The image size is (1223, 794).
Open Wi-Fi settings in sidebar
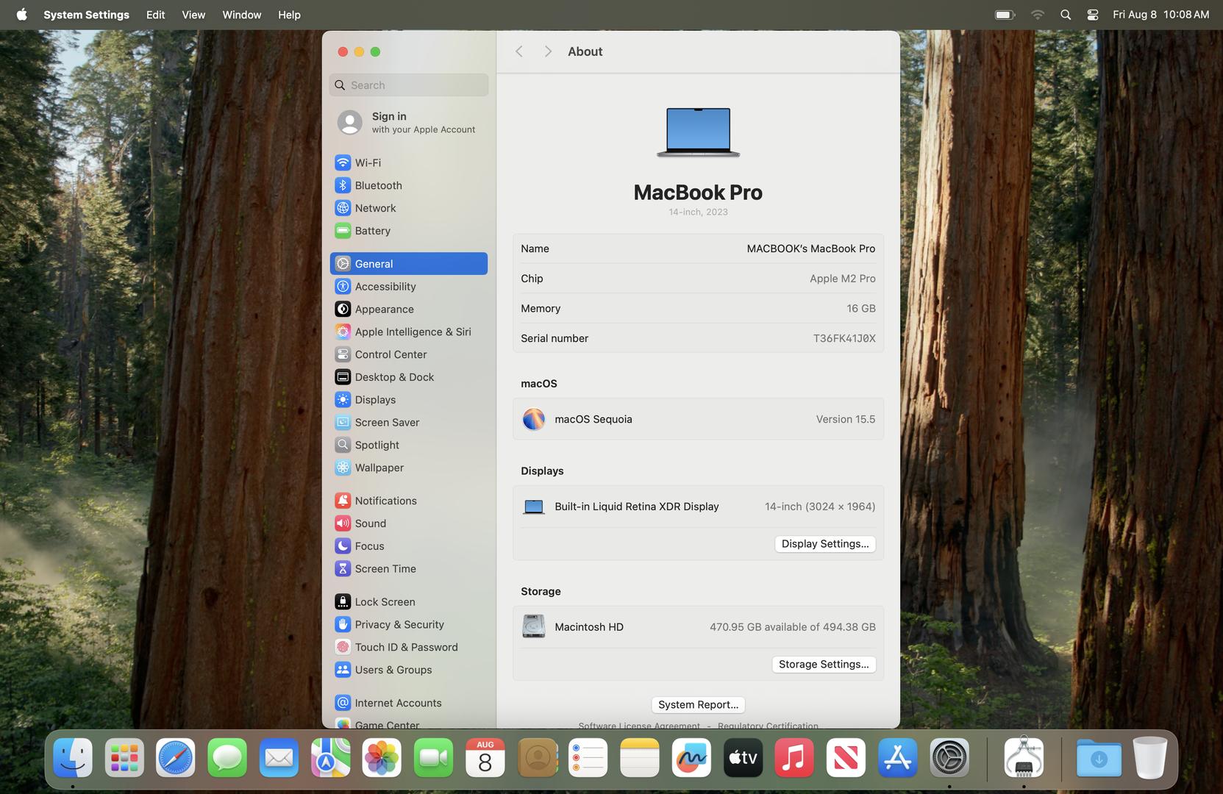[408, 162]
